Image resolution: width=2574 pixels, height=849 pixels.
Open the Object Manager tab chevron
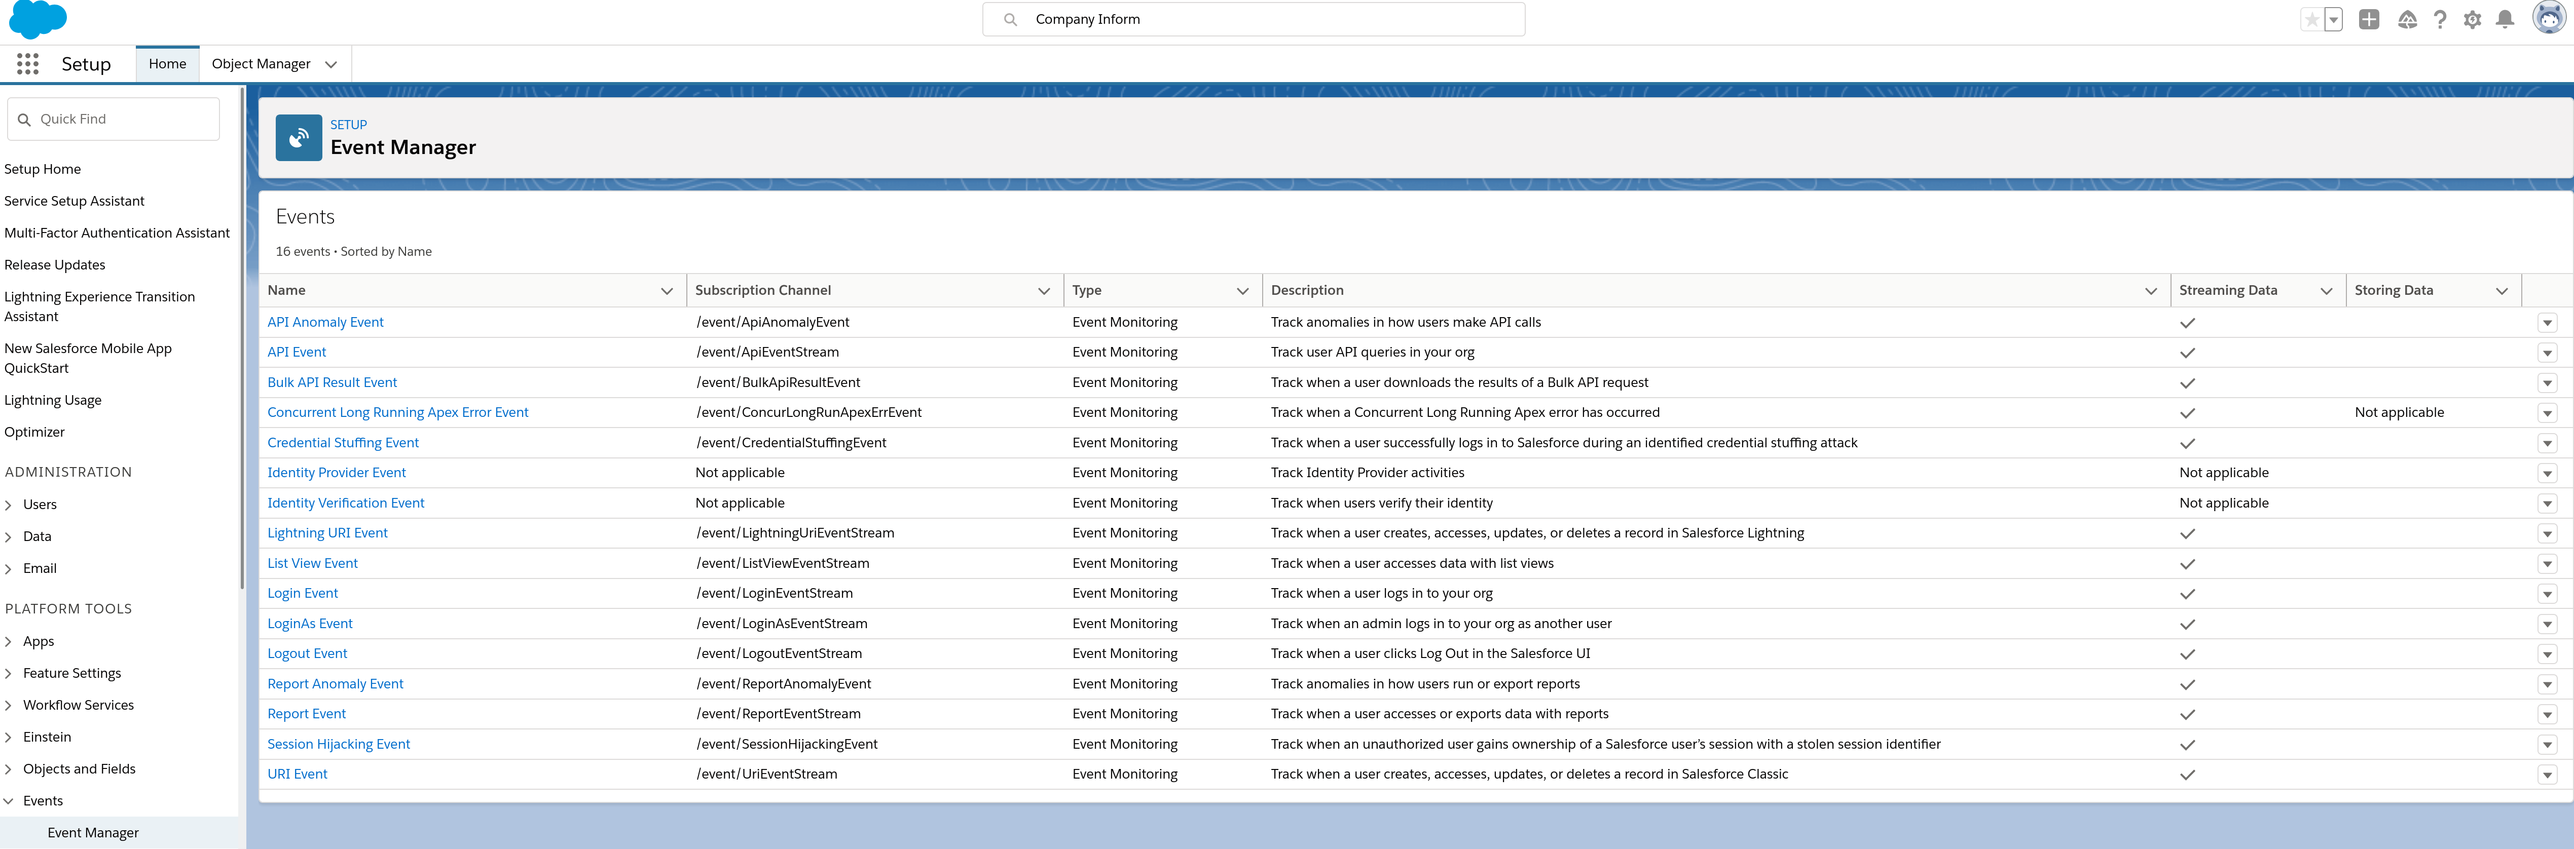click(330, 64)
